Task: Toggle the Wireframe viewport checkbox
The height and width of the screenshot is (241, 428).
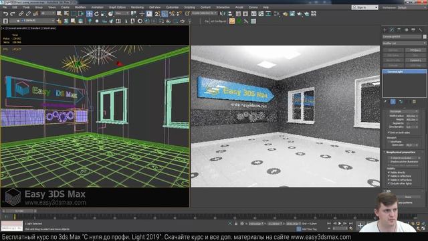Action: pos(389,142)
